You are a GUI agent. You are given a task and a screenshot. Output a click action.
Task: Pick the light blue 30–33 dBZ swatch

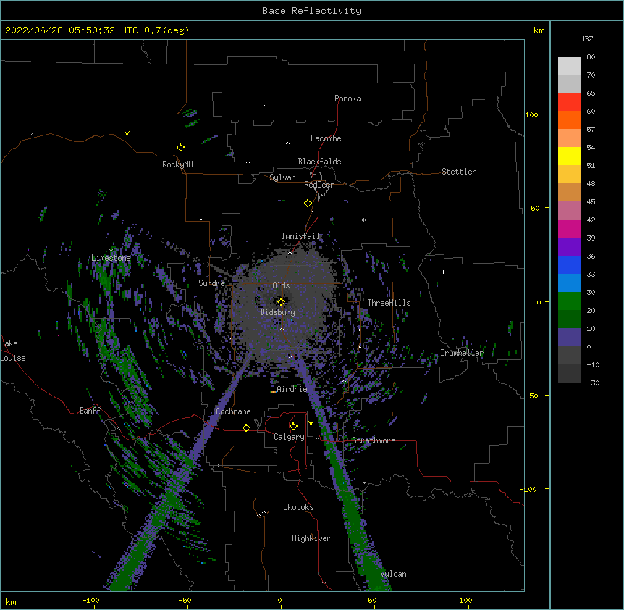[569, 283]
